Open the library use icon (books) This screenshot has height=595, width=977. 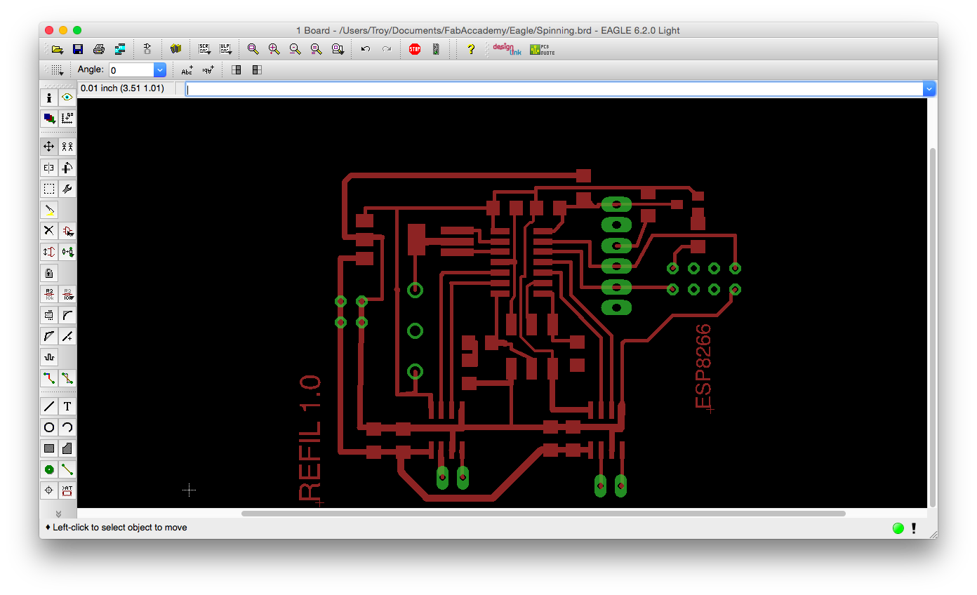click(x=175, y=49)
